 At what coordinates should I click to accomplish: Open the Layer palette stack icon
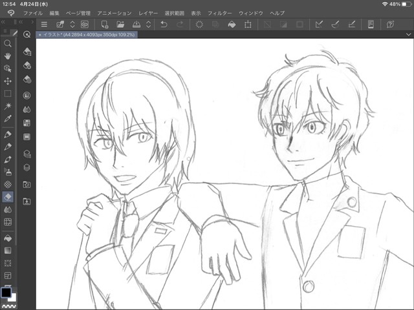(27, 168)
